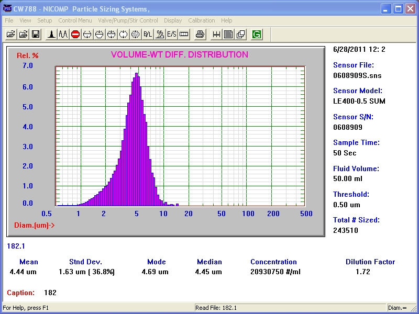
Task: Maximize the CW788 NICOMP window
Action: coord(398,8)
